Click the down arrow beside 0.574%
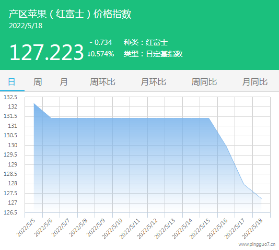Viewport: 279px width, 250px height. (89, 54)
